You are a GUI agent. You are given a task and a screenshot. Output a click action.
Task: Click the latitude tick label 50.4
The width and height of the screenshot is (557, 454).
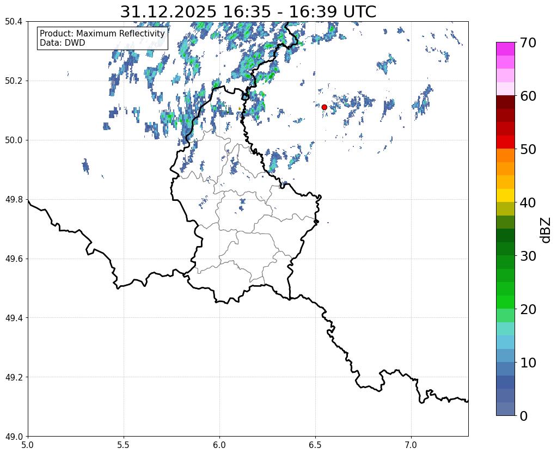pos(14,22)
